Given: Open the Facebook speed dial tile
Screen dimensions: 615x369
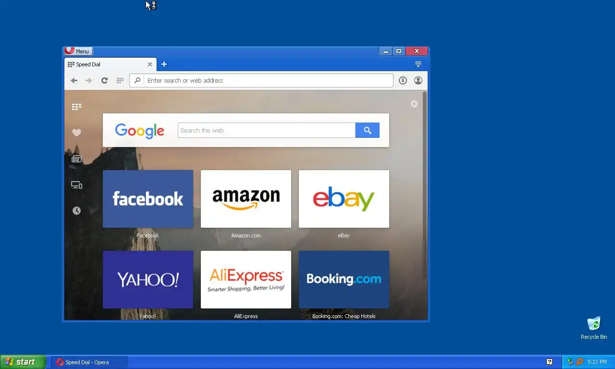Looking at the screenshot, I should (x=148, y=199).
